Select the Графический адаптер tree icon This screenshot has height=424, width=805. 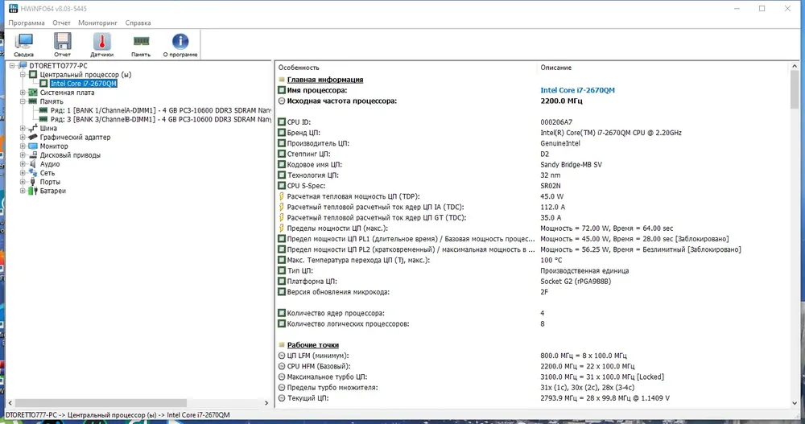pyautogui.click(x=33, y=137)
